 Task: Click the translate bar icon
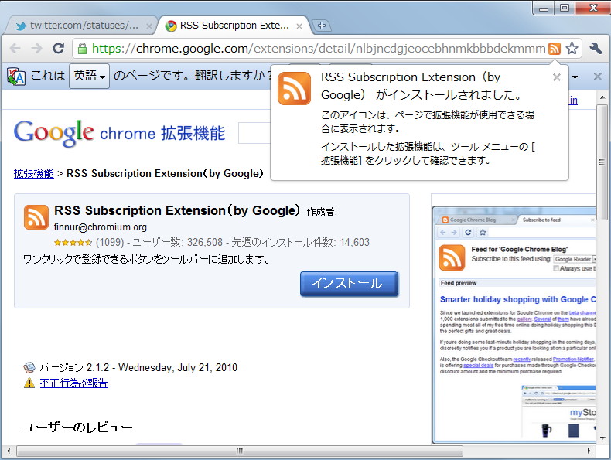16,76
